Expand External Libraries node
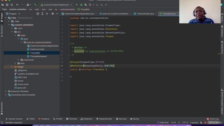The width and height of the screenshot is (224, 126). (6, 91)
